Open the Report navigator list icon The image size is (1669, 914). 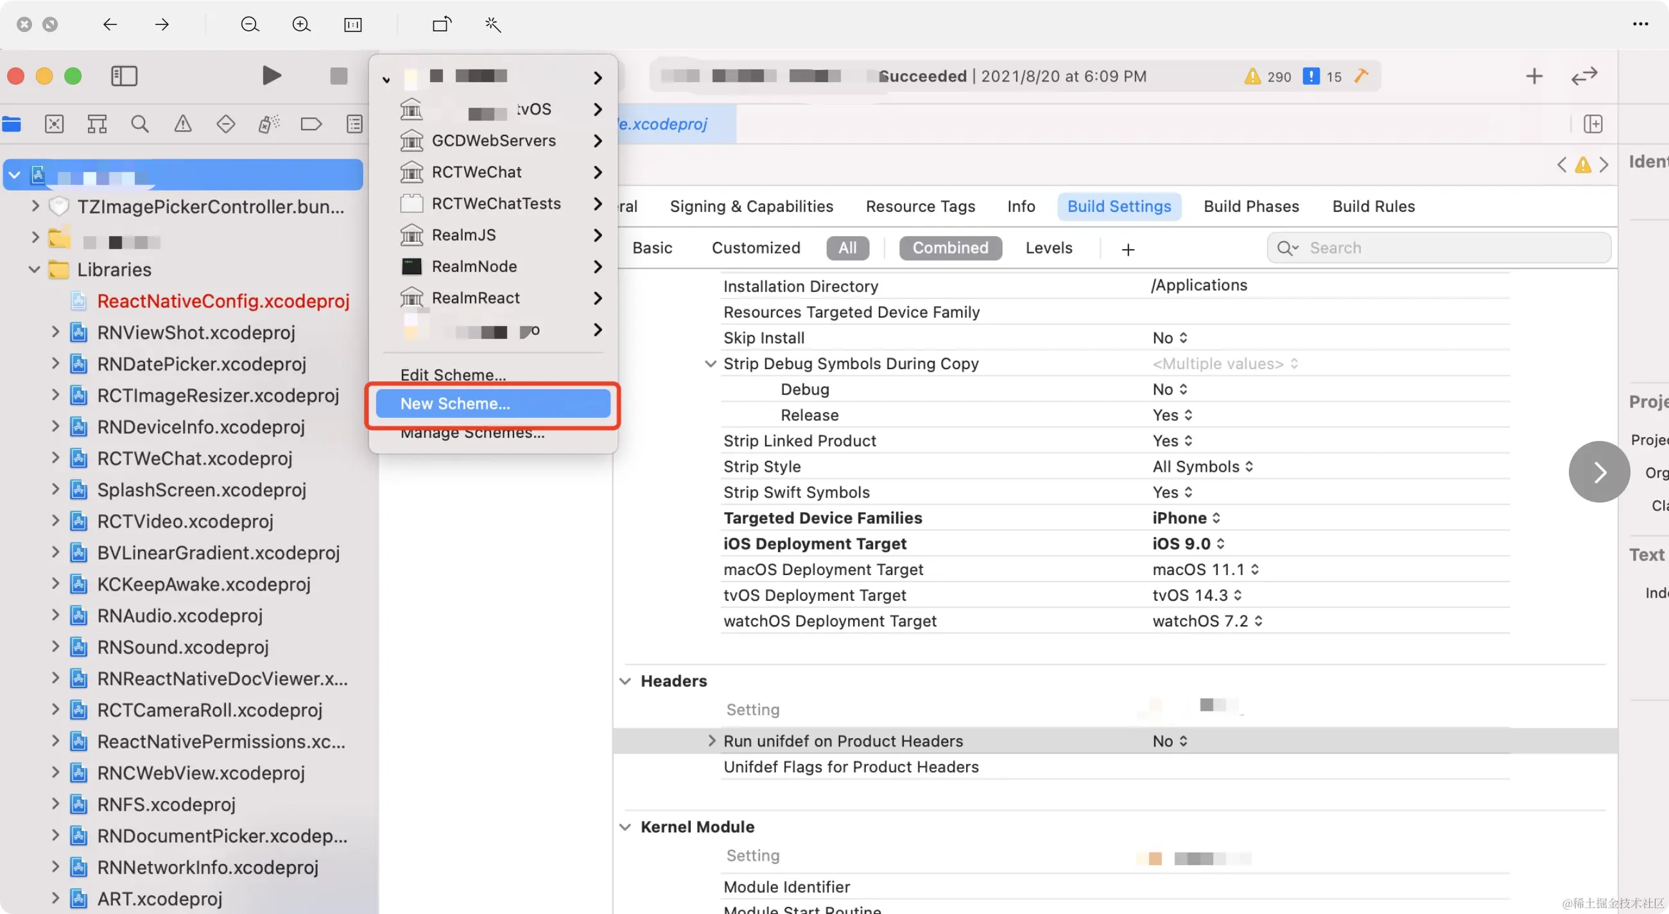[x=354, y=123]
